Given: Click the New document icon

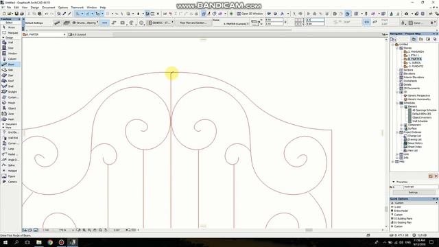Looking at the screenshot, I should 4,14.
